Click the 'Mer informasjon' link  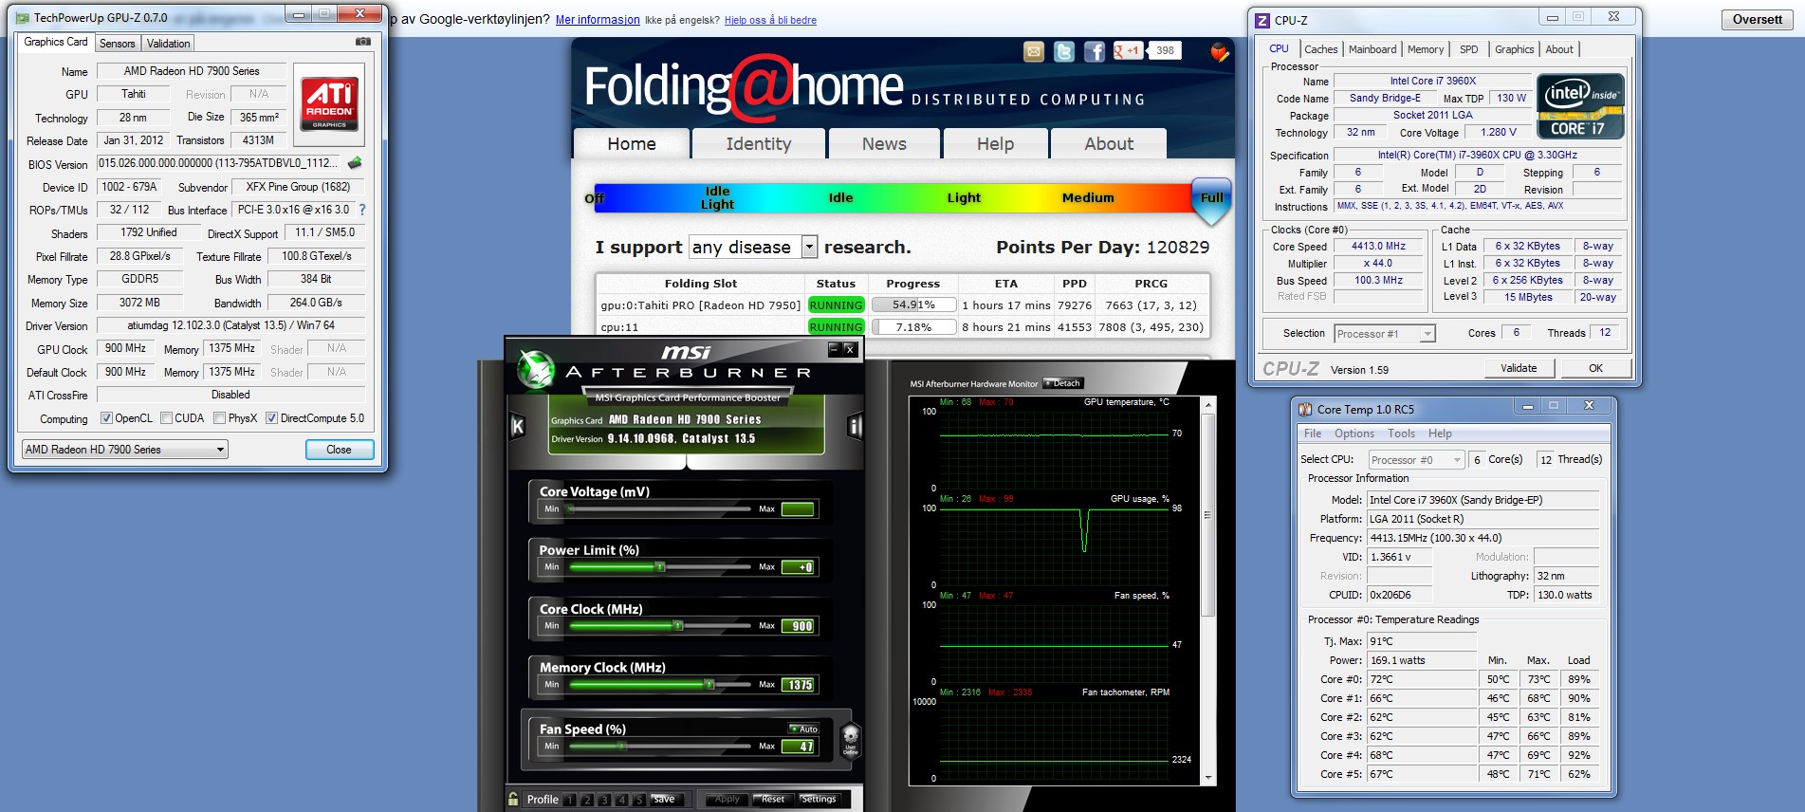[598, 20]
